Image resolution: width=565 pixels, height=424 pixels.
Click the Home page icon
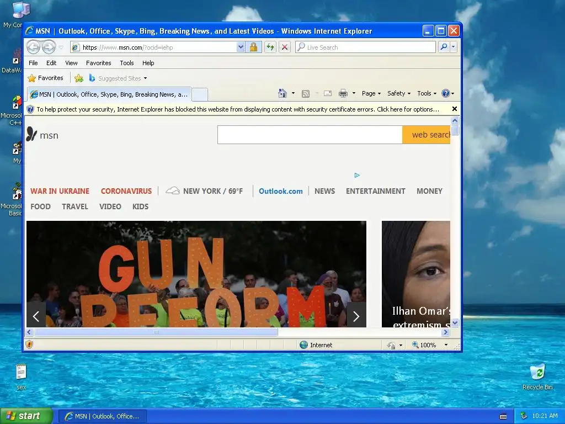pos(282,93)
